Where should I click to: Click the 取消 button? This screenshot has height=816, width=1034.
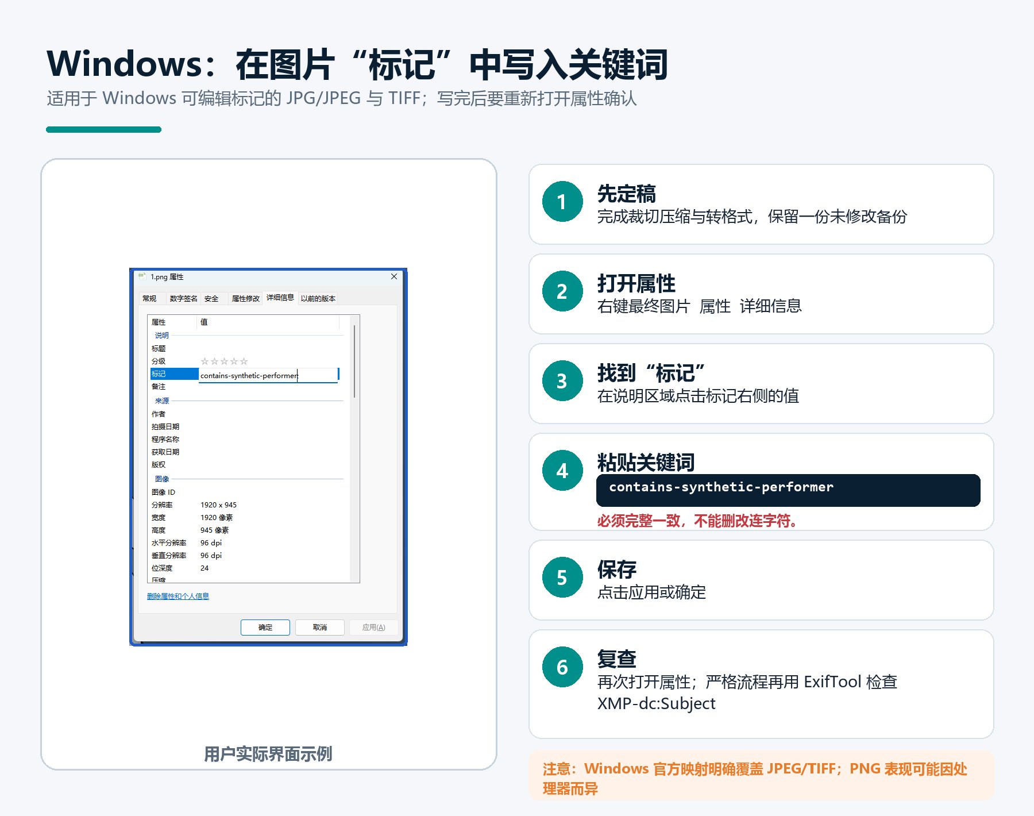tap(320, 627)
